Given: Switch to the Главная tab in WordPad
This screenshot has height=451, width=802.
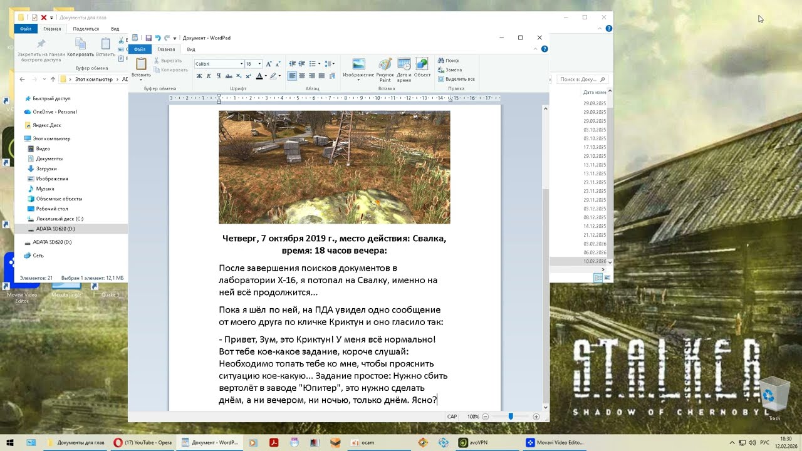Looking at the screenshot, I should 166,49.
